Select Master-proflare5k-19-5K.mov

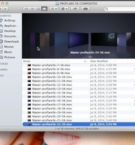point(78,112)
